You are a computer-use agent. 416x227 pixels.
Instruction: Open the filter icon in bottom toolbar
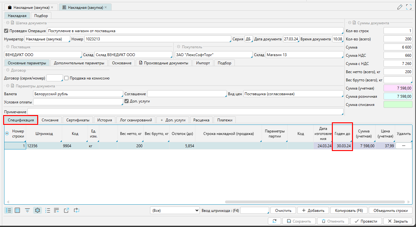[27, 210]
